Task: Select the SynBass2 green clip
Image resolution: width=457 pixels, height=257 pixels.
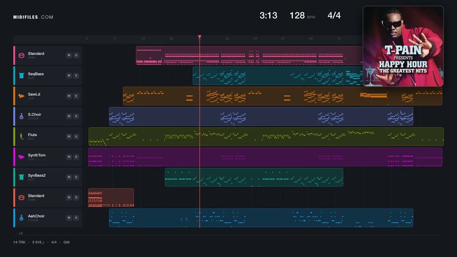Action: pos(254,177)
